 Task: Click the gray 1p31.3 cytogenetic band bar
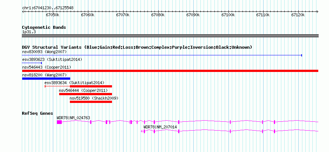pyautogui.click(x=170, y=36)
